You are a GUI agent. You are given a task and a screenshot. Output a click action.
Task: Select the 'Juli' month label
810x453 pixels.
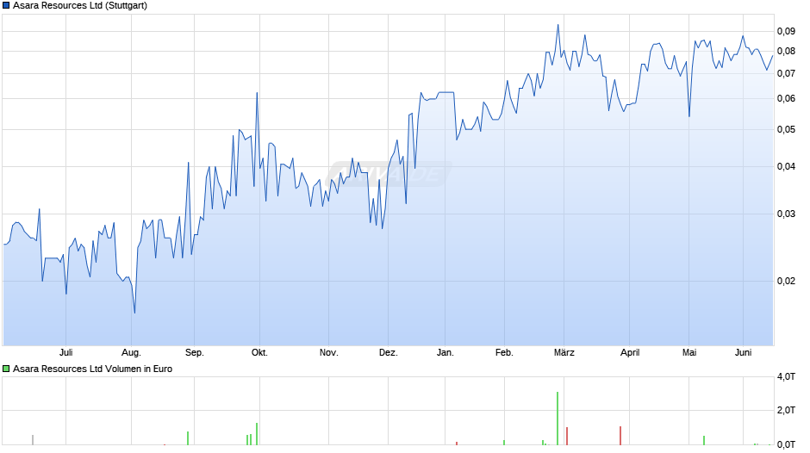pos(65,352)
